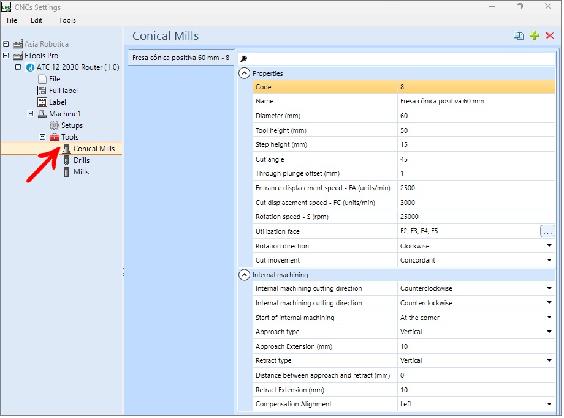Click the Full label icon
The width and height of the screenshot is (564, 418).
point(42,91)
